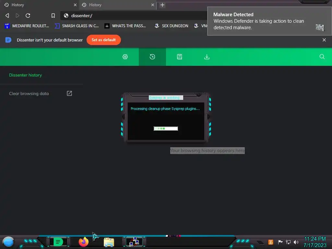Open a new tab with the plus button
This screenshot has width=332, height=249.
[162, 5]
